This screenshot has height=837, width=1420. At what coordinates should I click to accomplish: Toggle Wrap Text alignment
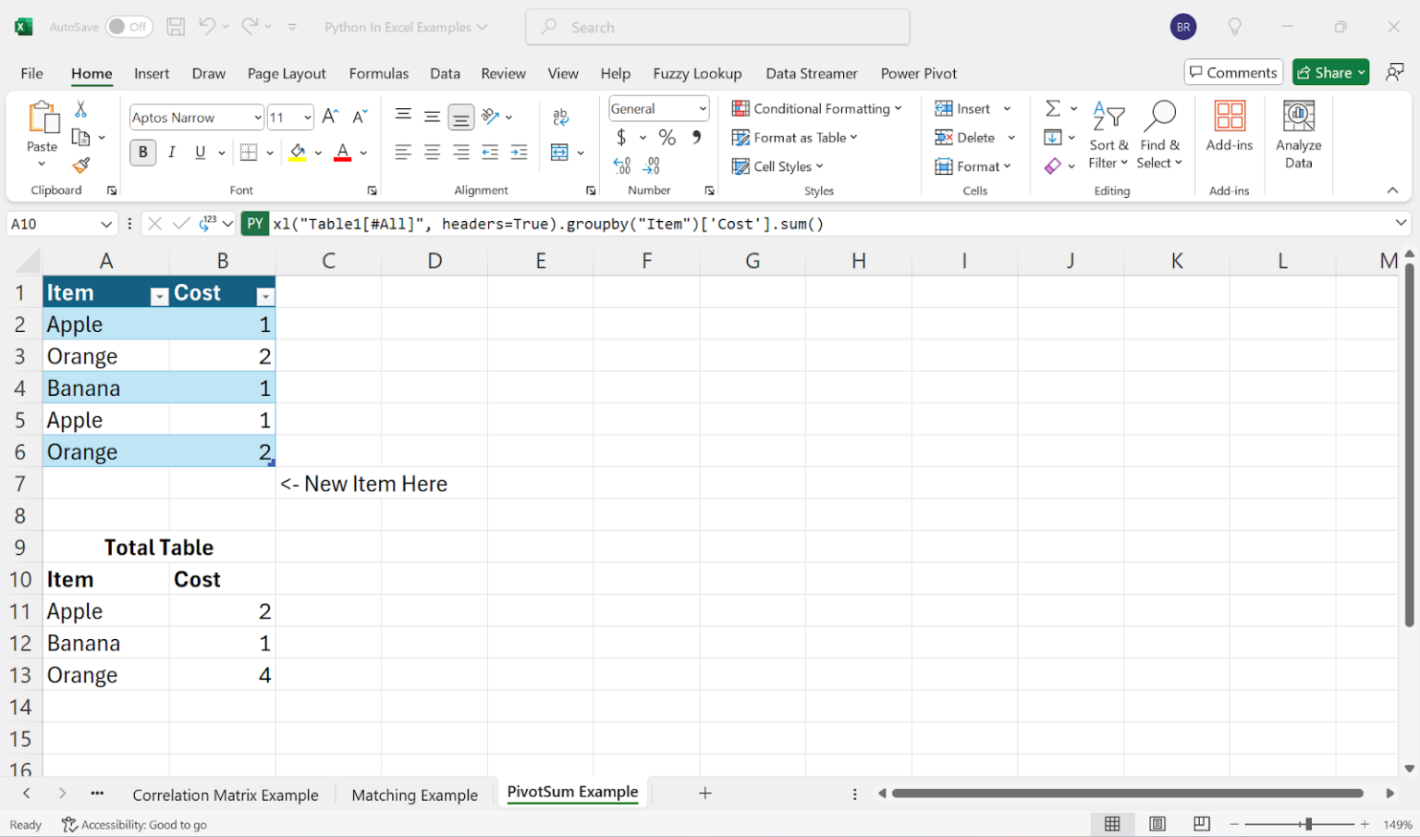pyautogui.click(x=561, y=117)
